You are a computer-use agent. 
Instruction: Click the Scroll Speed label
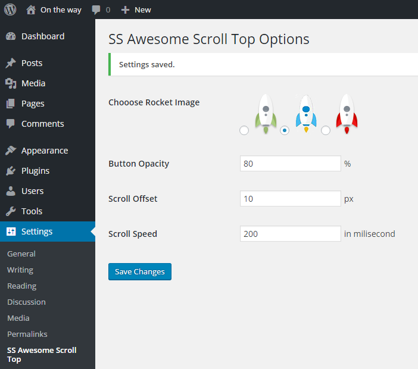tap(133, 234)
